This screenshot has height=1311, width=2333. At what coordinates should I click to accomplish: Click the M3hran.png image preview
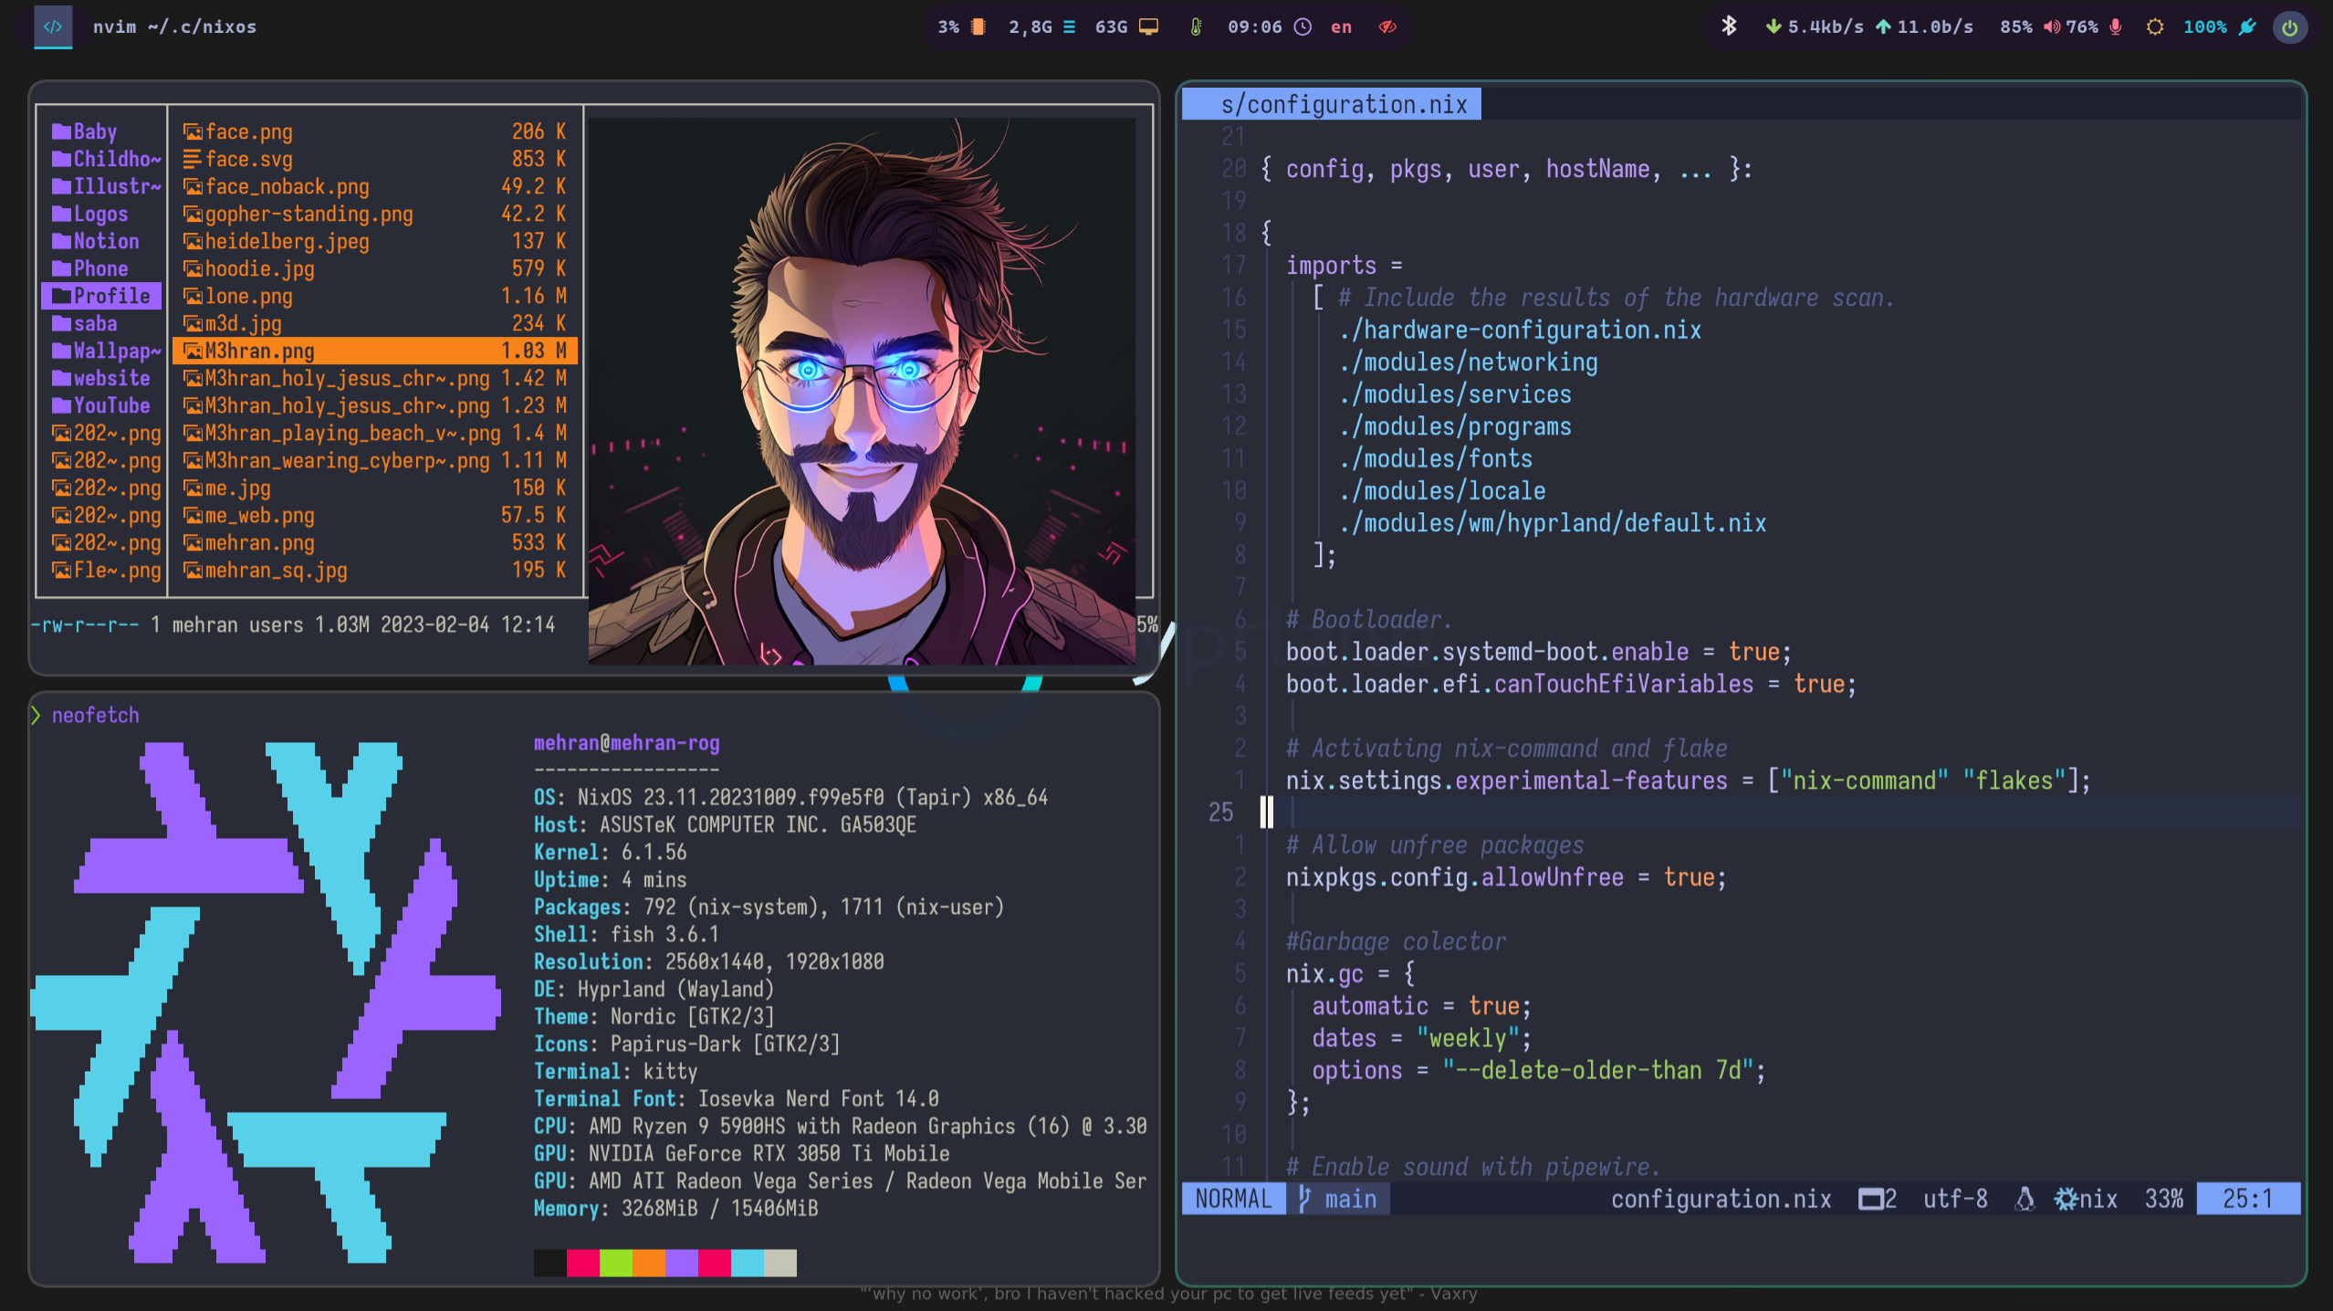[861, 393]
